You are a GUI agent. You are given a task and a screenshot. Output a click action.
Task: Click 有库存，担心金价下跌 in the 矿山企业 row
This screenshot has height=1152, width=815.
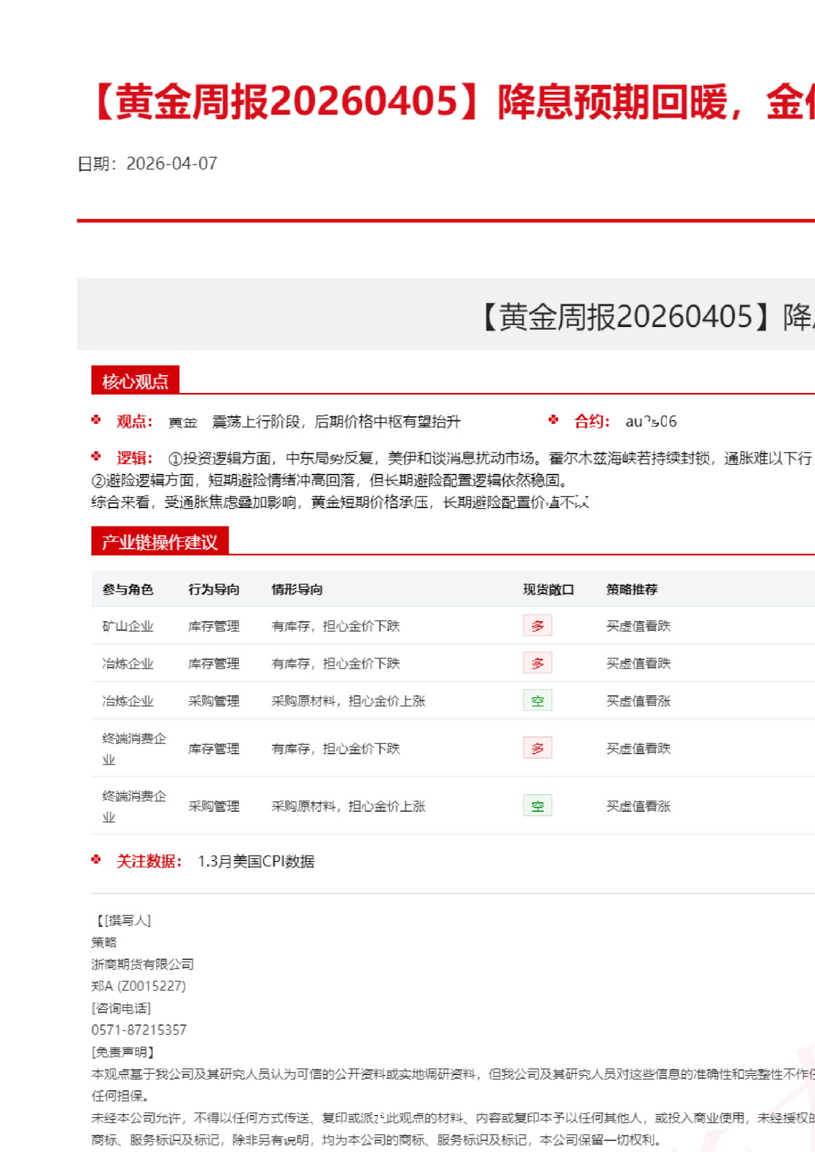pyautogui.click(x=335, y=626)
